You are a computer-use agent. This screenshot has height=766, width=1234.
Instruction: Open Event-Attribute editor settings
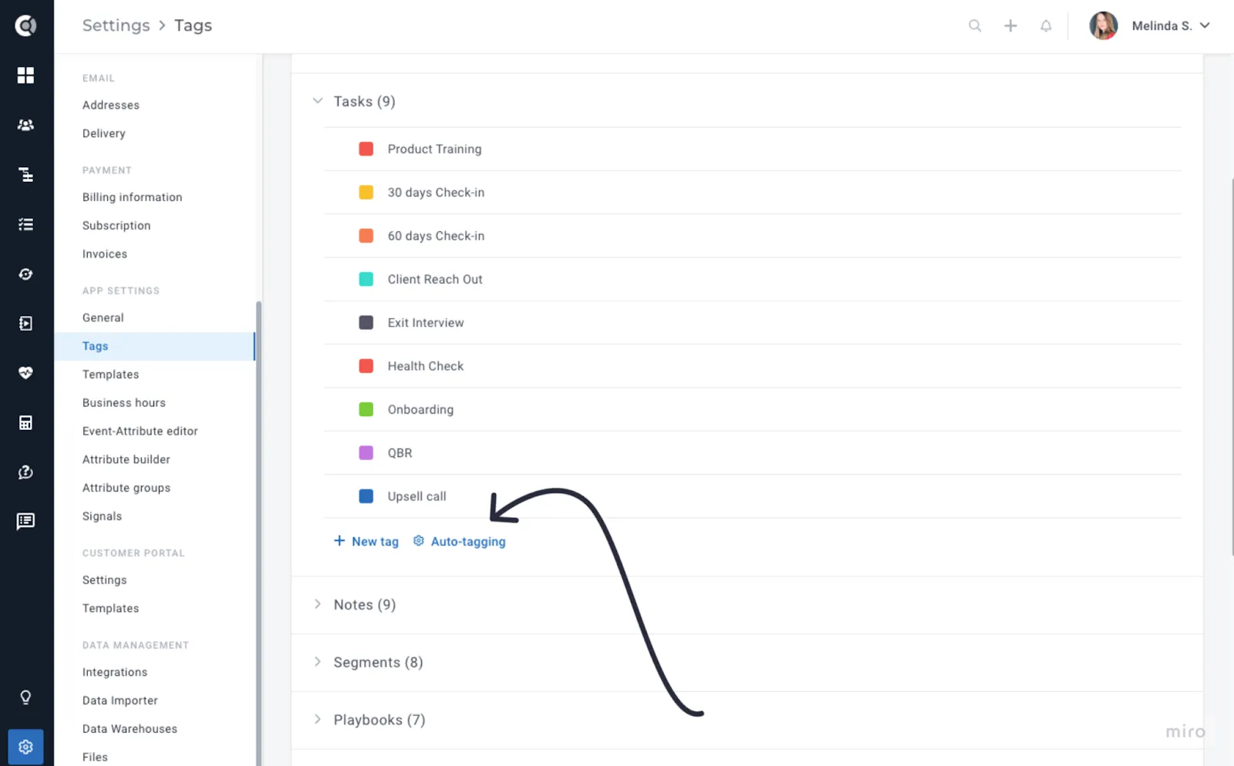[x=140, y=432]
